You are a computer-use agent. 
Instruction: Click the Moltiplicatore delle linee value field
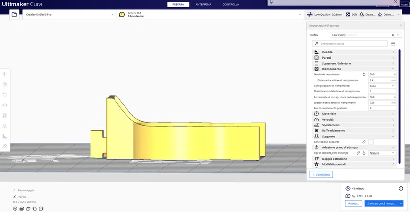click(x=382, y=91)
